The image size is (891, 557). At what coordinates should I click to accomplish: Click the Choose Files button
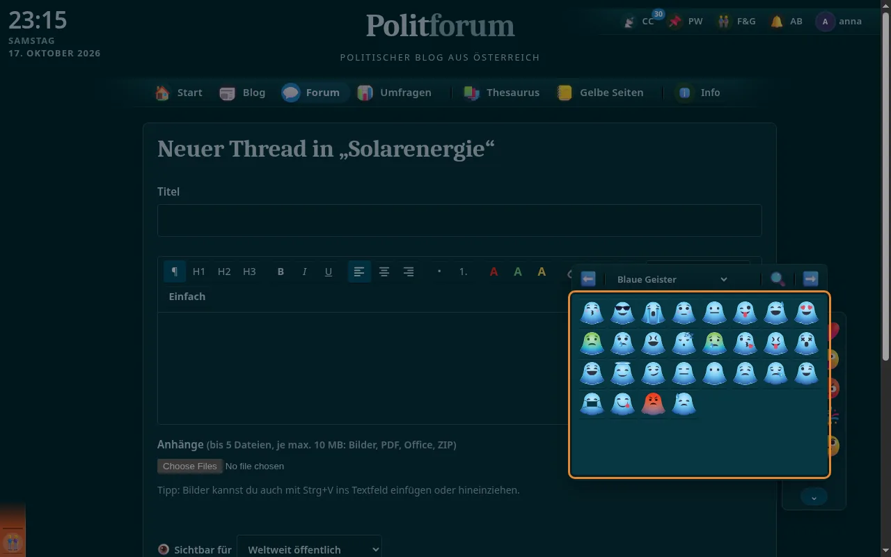tap(190, 466)
